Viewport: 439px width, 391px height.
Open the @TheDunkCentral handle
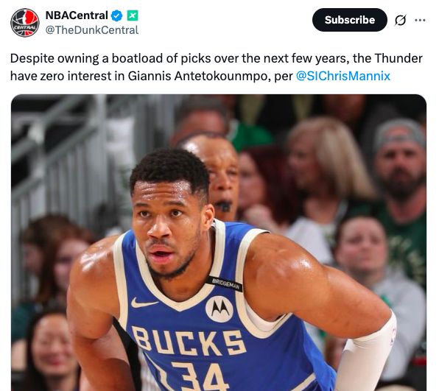click(x=92, y=30)
